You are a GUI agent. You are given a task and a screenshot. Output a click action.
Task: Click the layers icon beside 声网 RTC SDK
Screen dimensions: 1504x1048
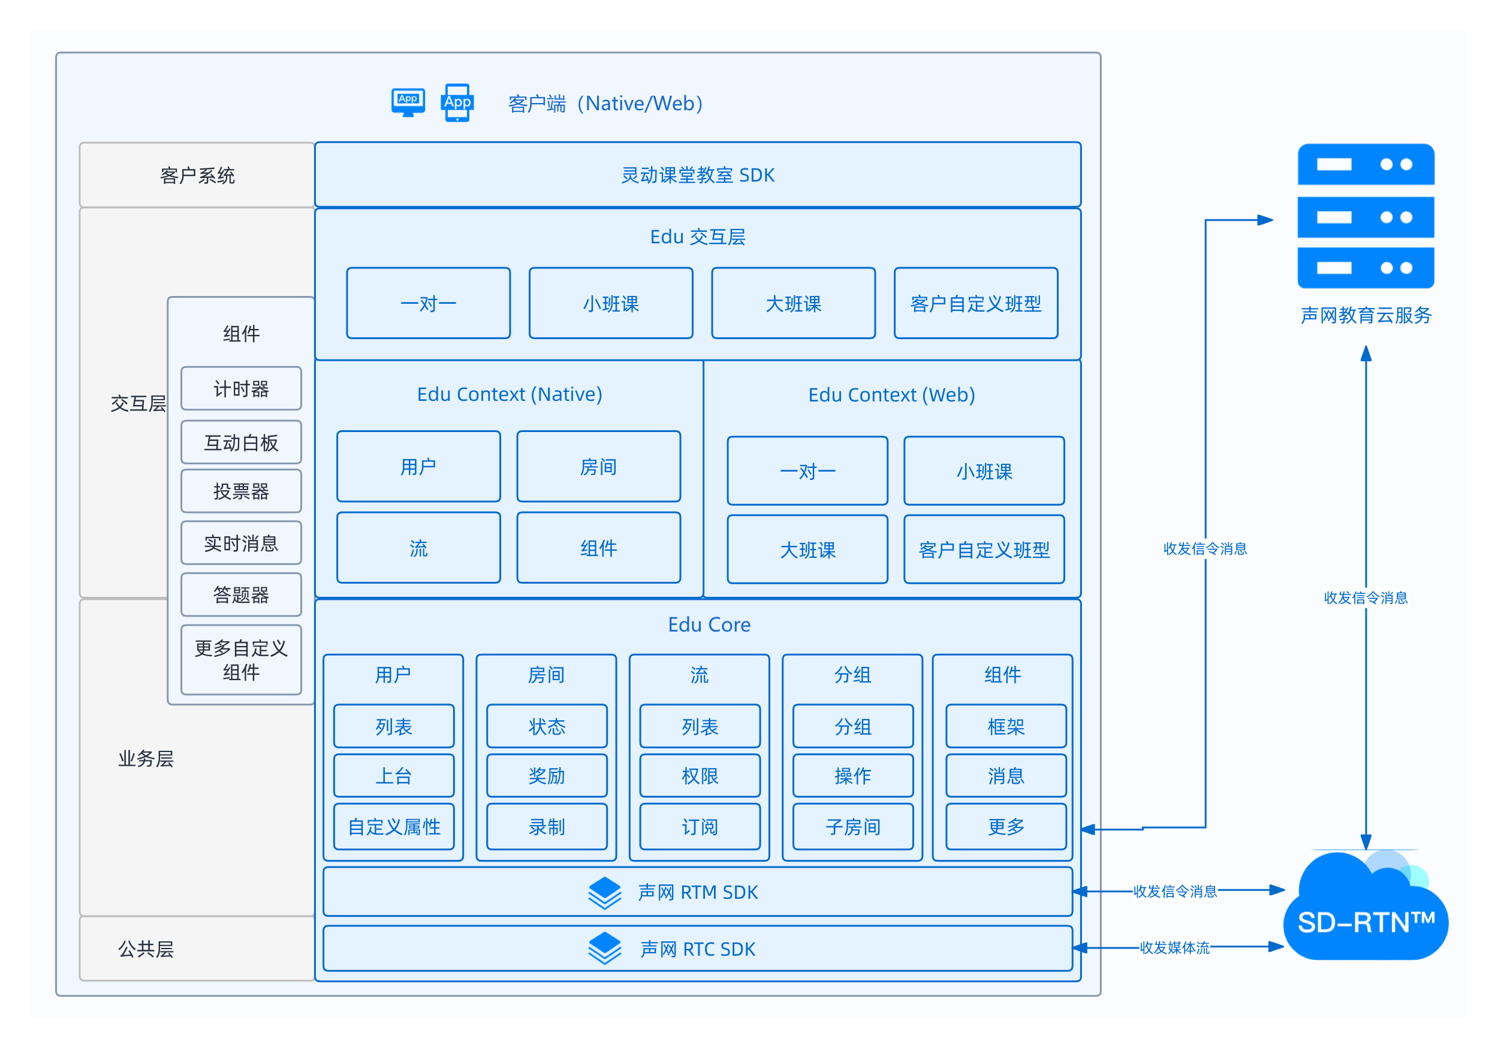[604, 949]
